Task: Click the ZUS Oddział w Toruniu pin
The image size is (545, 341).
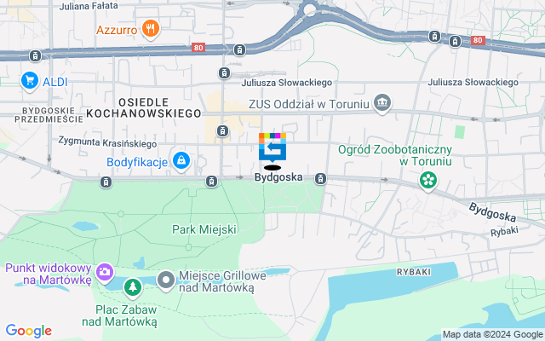Action: coord(382,103)
